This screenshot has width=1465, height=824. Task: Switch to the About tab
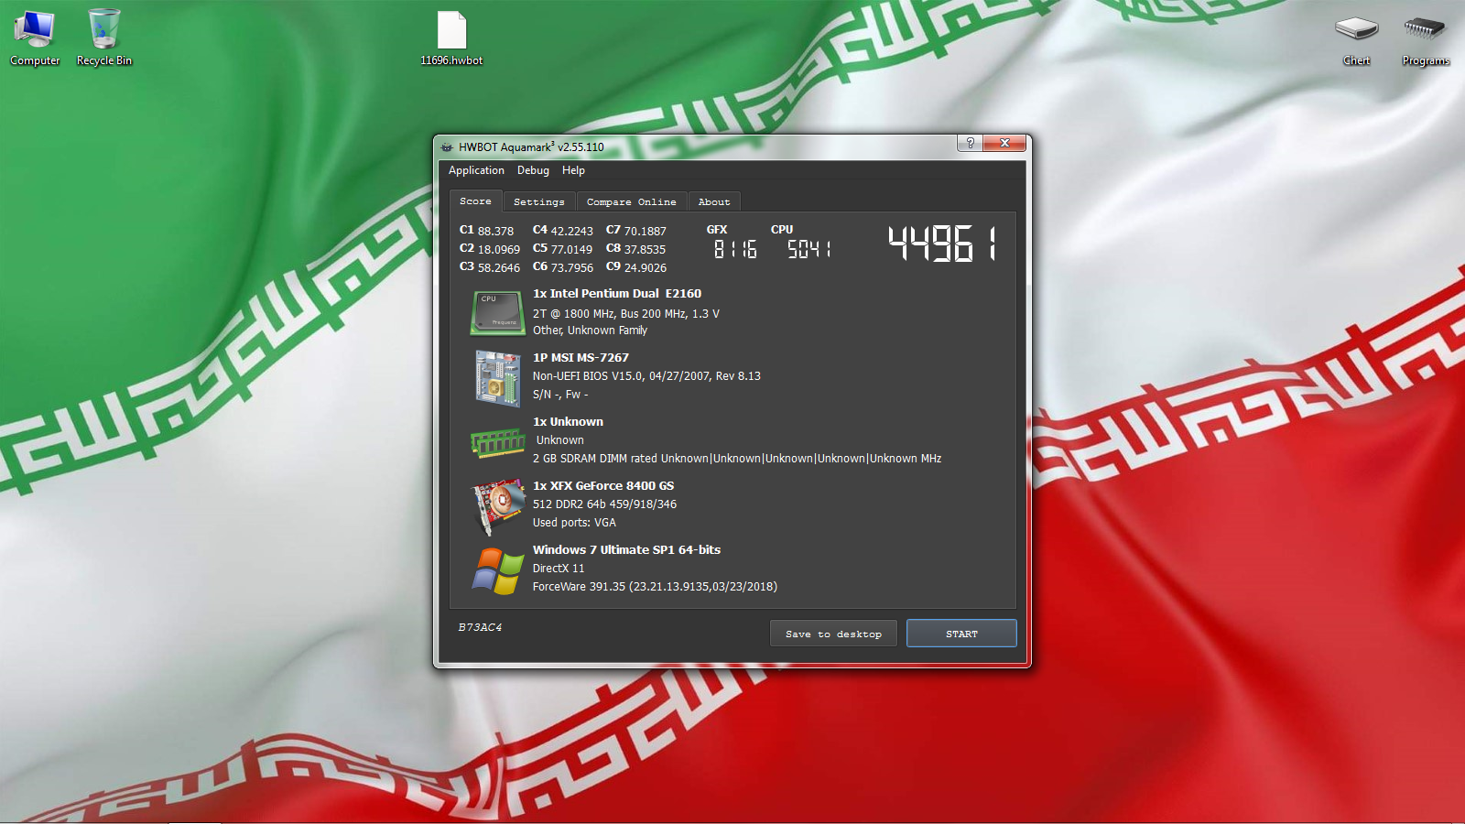(x=714, y=201)
